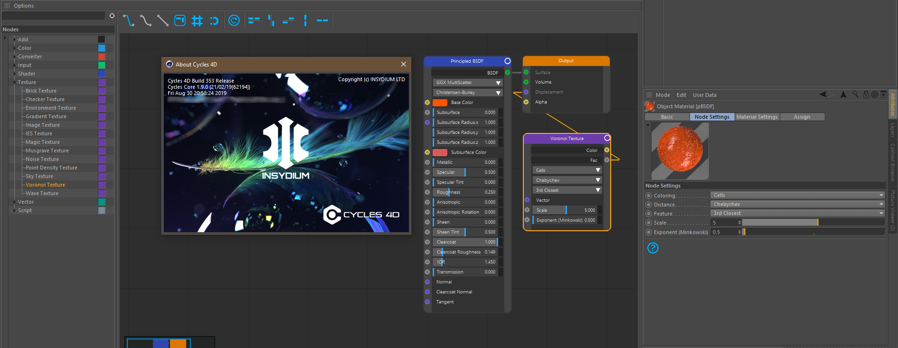The height and width of the screenshot is (348, 898).
Task: Click the stepped horizontal align icon
Action: (288, 20)
